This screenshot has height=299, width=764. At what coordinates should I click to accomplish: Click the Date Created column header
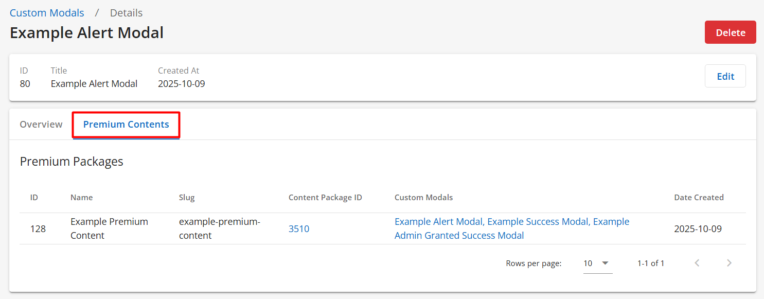pyautogui.click(x=699, y=197)
